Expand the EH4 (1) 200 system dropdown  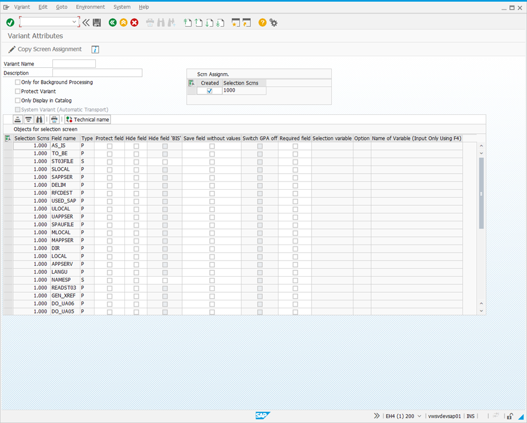coord(420,416)
